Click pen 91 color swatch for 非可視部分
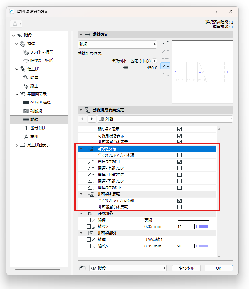This screenshot has height=289, width=249. tap(202, 246)
